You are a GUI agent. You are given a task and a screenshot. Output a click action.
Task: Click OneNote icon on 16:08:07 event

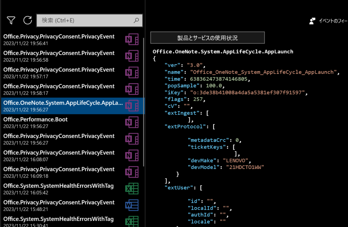(x=132, y=156)
